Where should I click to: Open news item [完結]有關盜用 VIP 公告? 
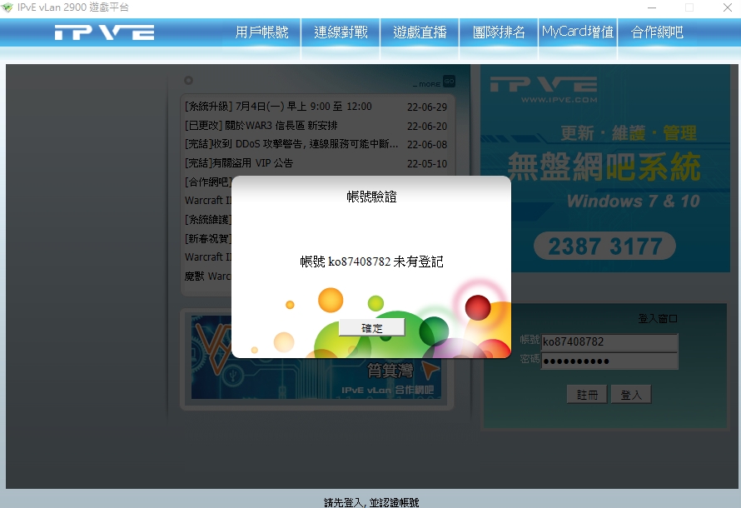(239, 163)
